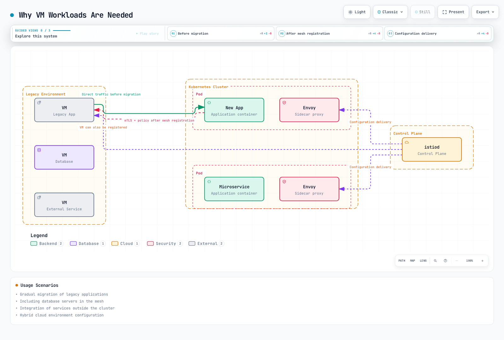This screenshot has height=340, width=504.
Task: Click the Database legend color swatch
Action: click(73, 244)
